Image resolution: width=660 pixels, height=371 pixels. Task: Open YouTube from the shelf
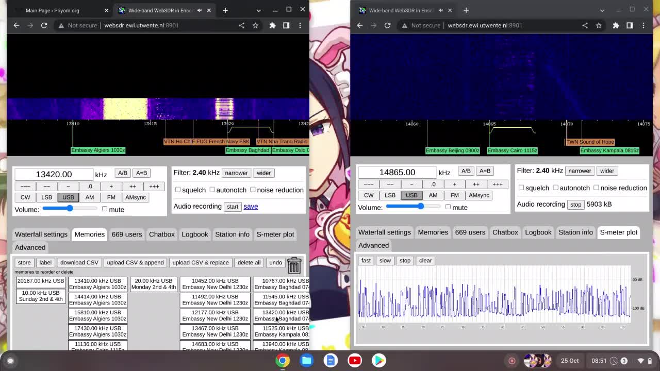tap(355, 360)
